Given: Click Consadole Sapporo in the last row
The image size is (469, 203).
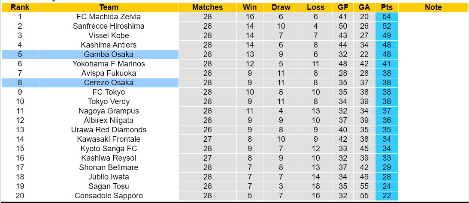Looking at the screenshot, I should (109, 196).
